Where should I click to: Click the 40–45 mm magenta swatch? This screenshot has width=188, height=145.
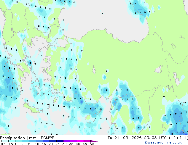pos(80,141)
